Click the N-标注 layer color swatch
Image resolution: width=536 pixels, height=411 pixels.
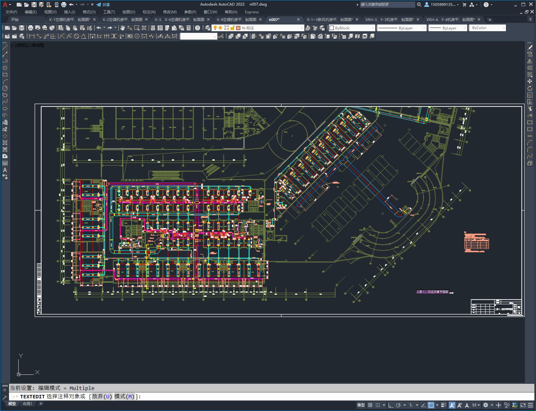point(238,28)
